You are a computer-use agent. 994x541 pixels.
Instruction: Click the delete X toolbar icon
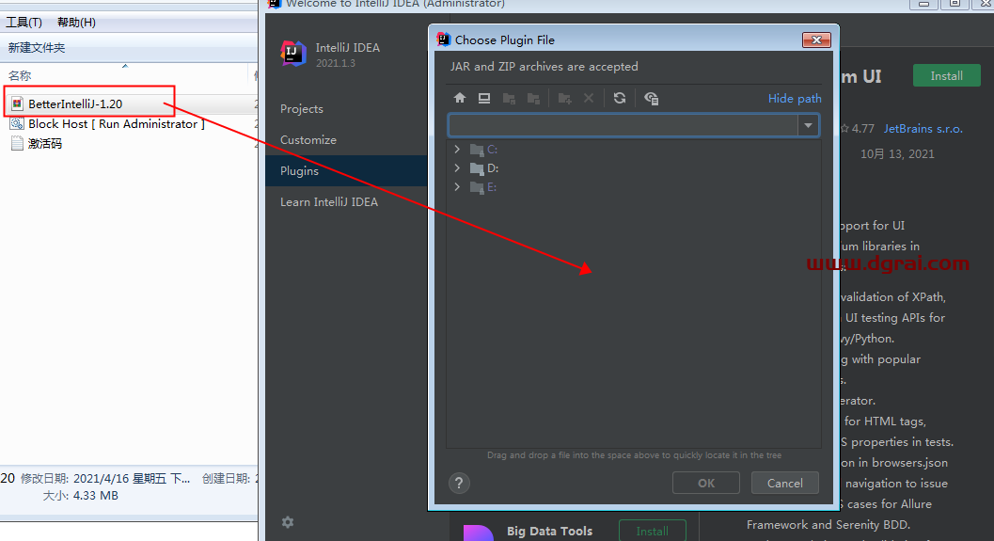tap(589, 98)
